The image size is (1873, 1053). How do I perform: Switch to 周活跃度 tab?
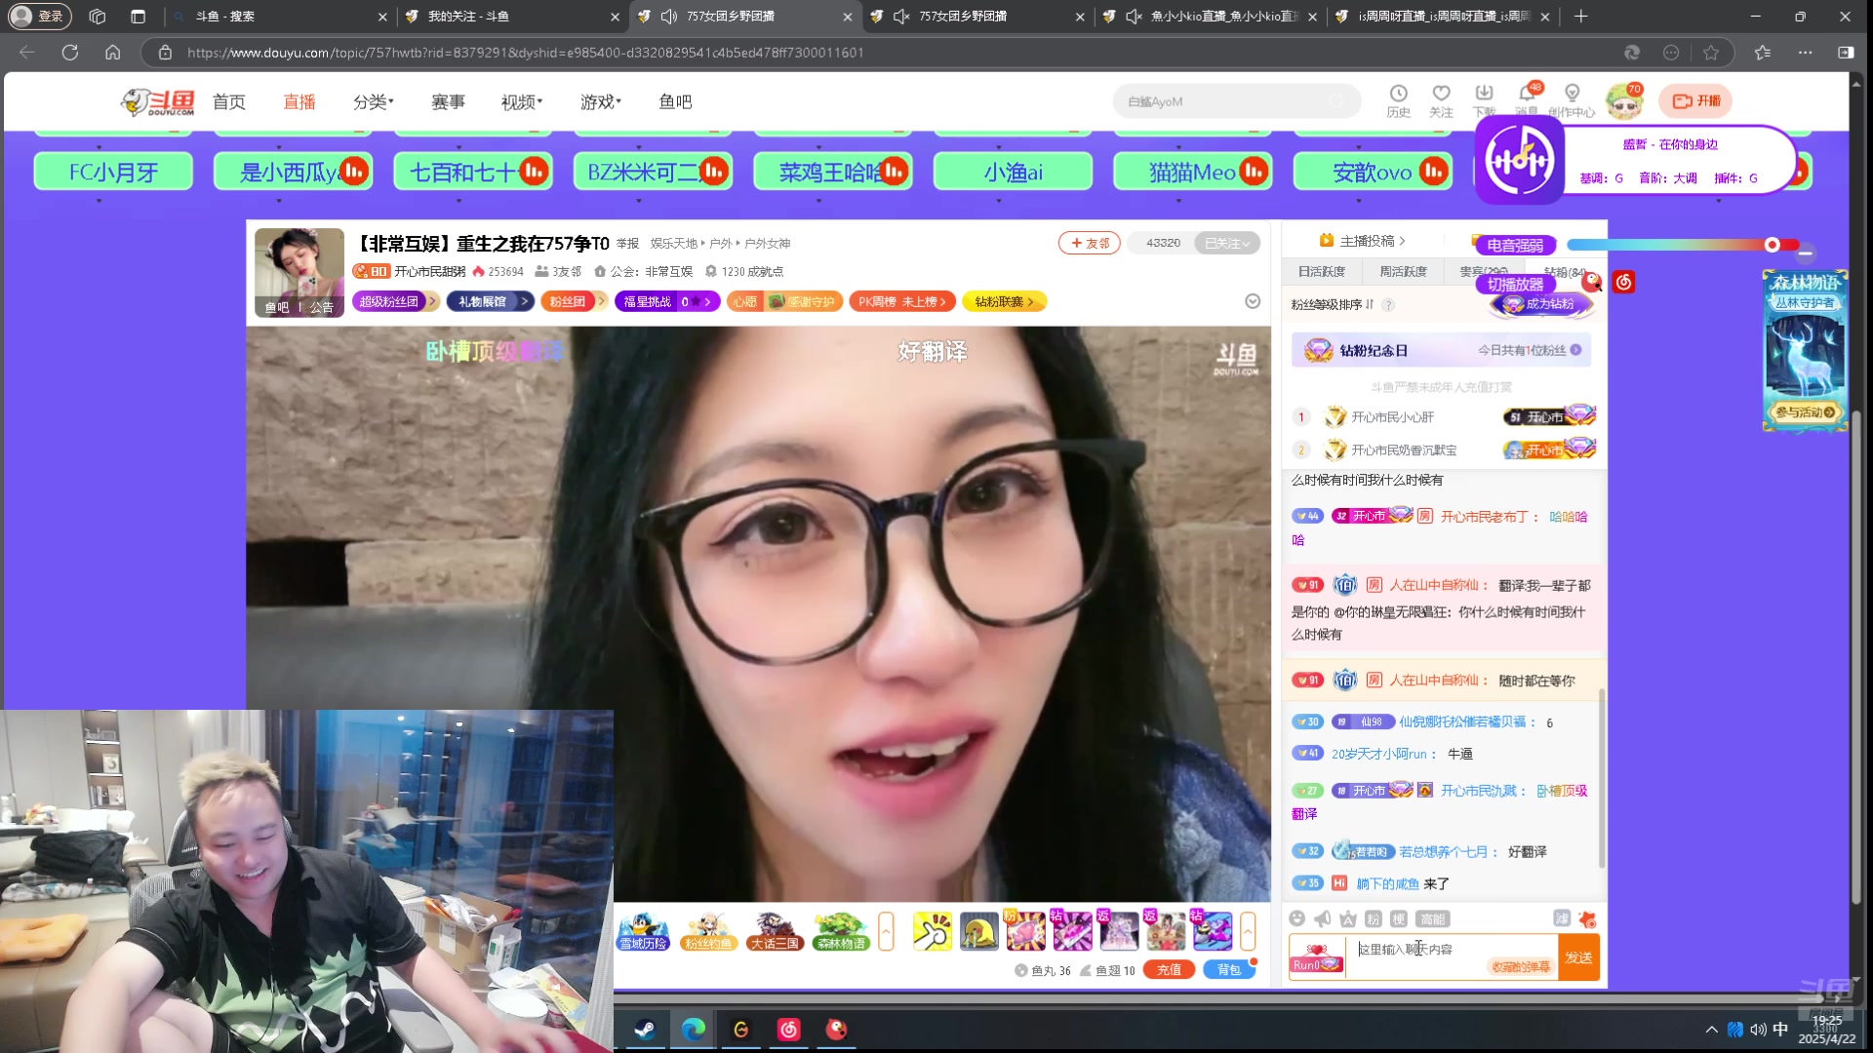click(x=1403, y=272)
